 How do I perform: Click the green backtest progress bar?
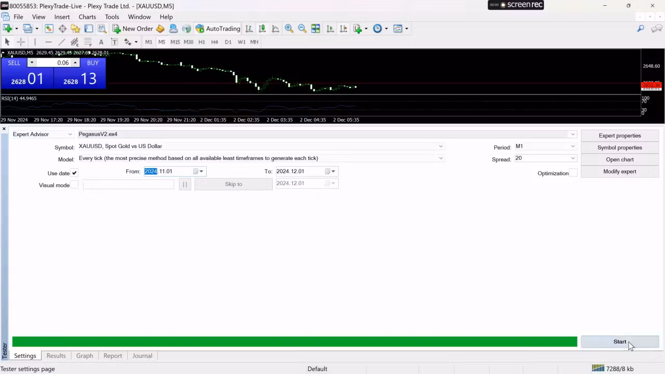click(x=295, y=341)
